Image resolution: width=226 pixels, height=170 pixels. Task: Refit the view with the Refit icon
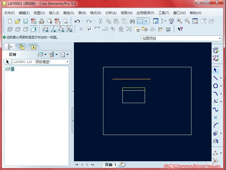point(195,21)
